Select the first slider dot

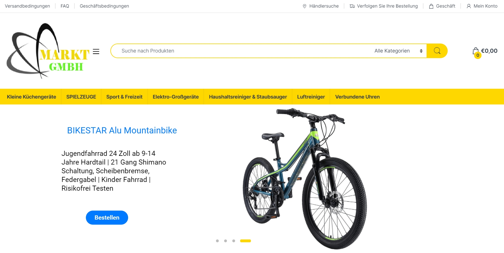coord(217,241)
